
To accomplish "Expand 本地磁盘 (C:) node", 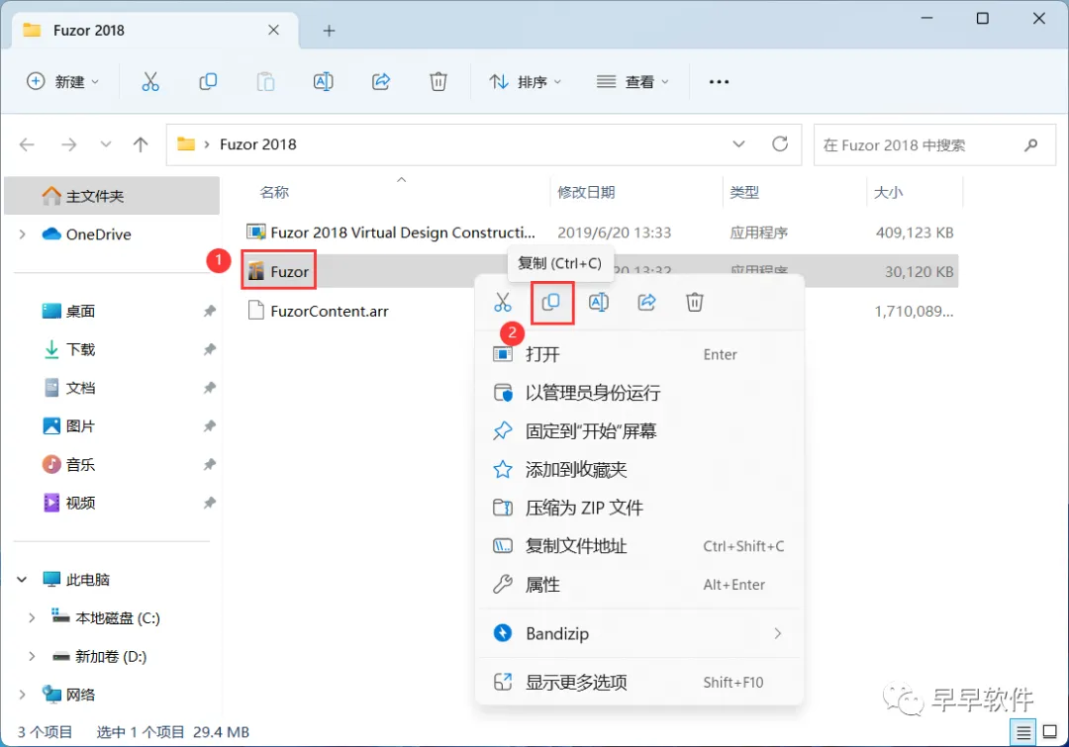I will [x=32, y=617].
